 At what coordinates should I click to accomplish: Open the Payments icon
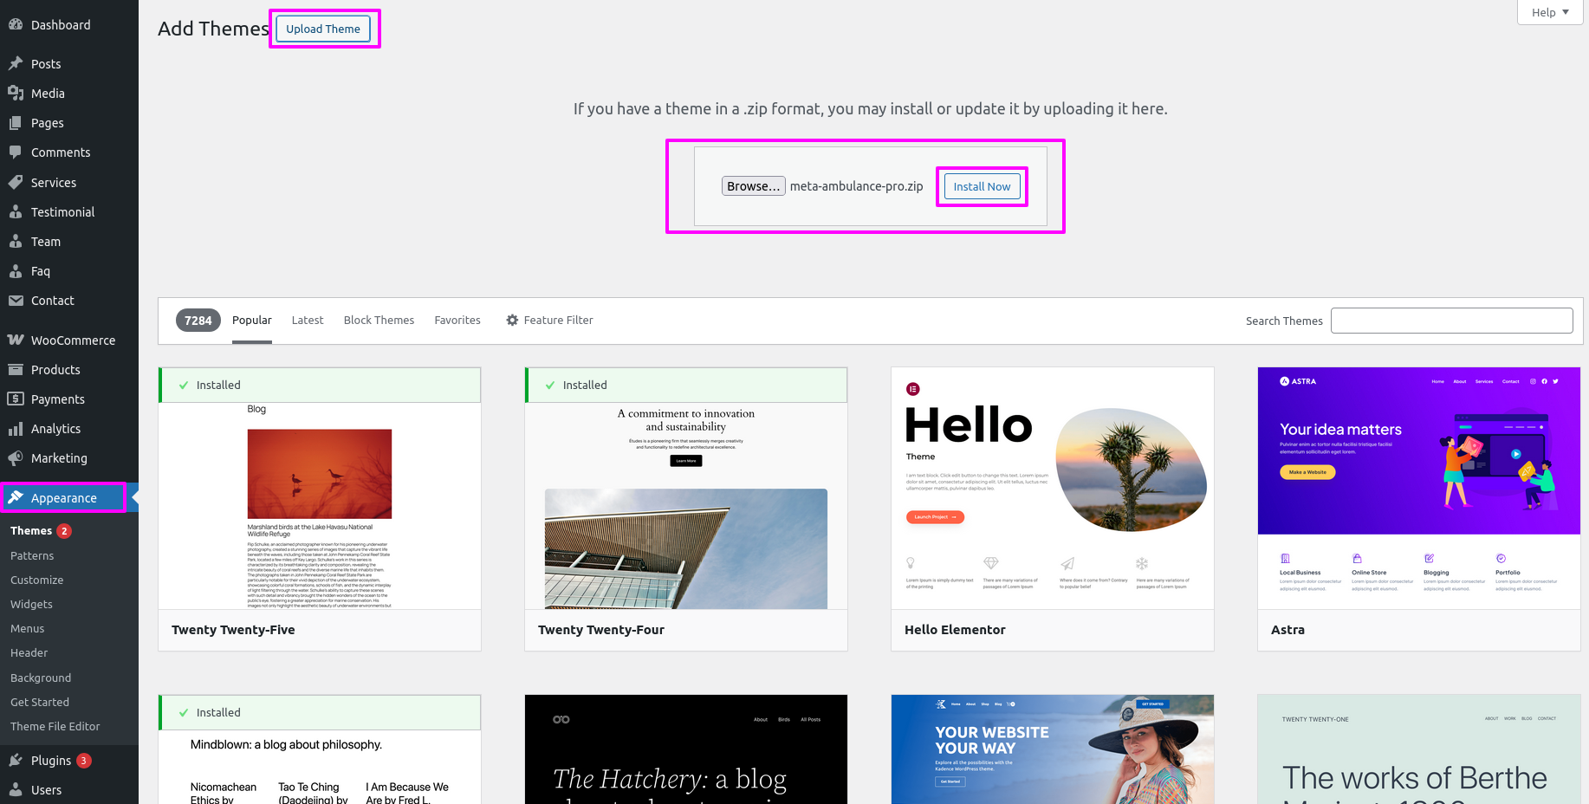[x=16, y=399]
